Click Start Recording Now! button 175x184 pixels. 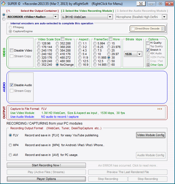pyautogui.click(x=46, y=165)
